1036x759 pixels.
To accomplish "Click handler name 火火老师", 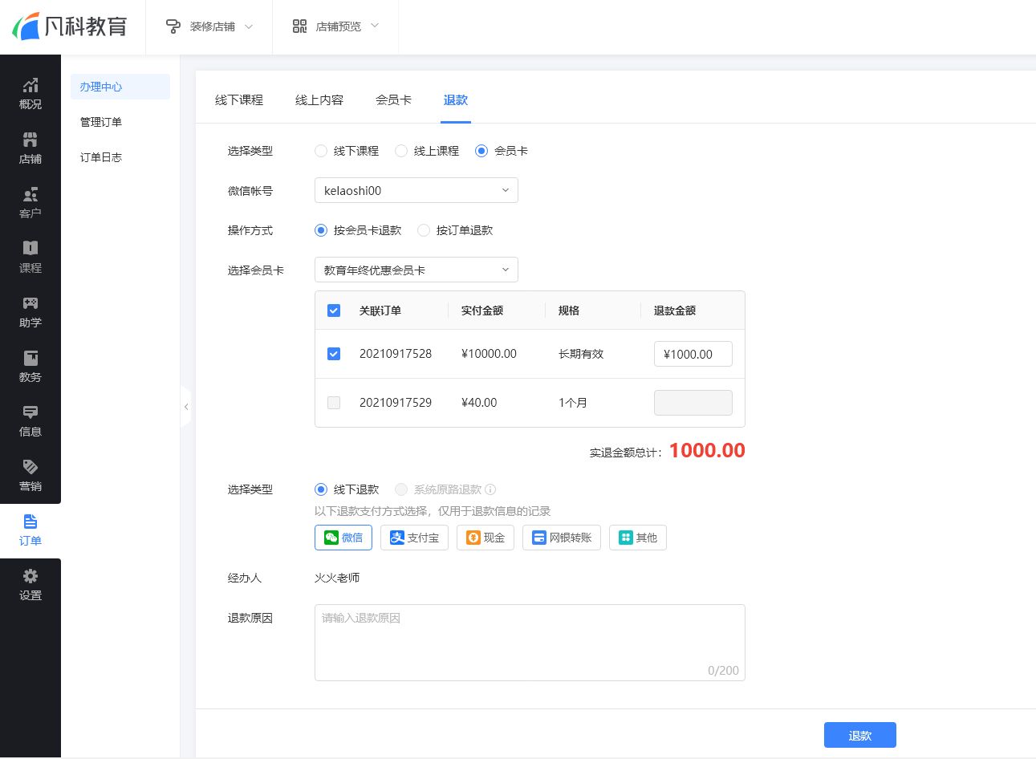I will click(x=337, y=578).
